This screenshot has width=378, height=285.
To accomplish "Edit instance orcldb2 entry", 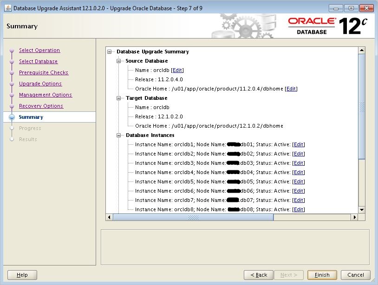I will pyautogui.click(x=299, y=154).
